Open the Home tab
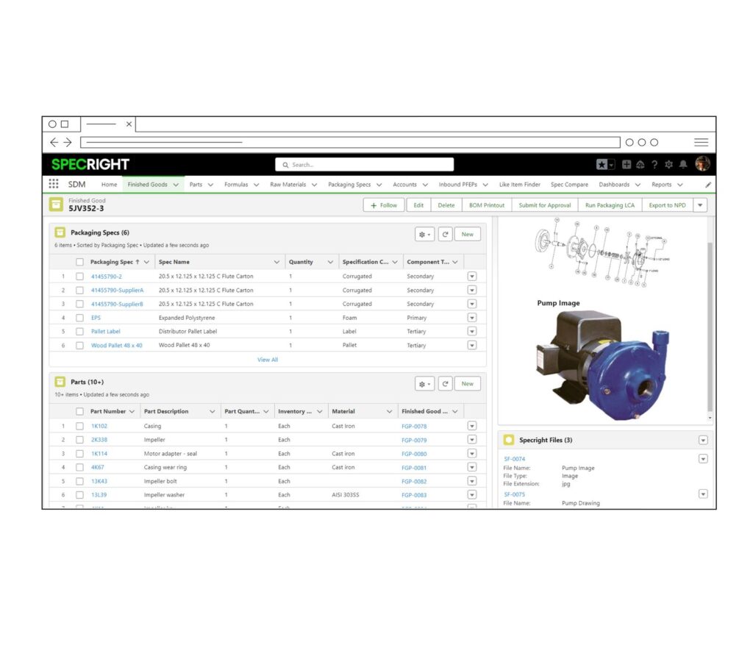This screenshot has width=753, height=648. coord(109,185)
